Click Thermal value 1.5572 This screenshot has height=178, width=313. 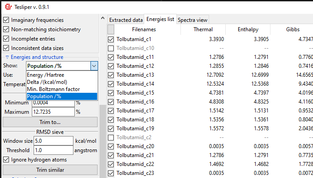click(216, 128)
